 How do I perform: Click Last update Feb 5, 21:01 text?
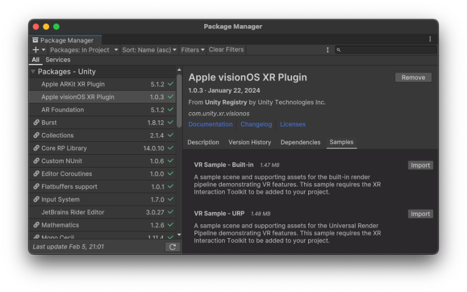pos(68,246)
